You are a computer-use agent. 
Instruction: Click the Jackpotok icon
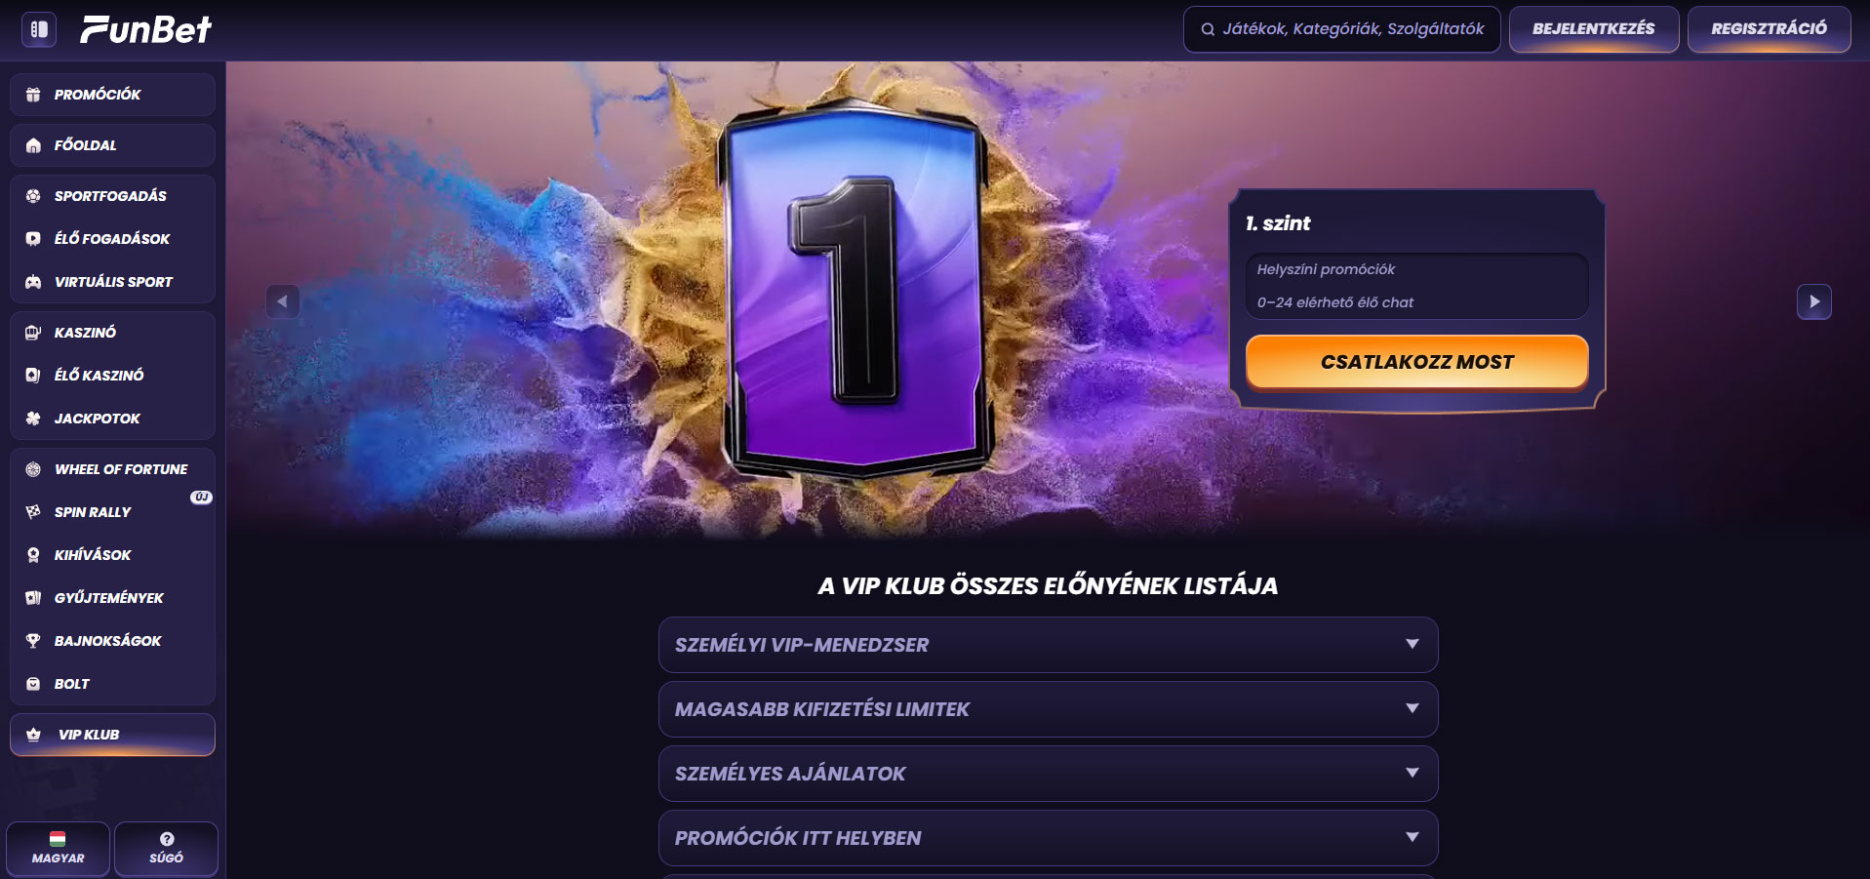(x=33, y=419)
